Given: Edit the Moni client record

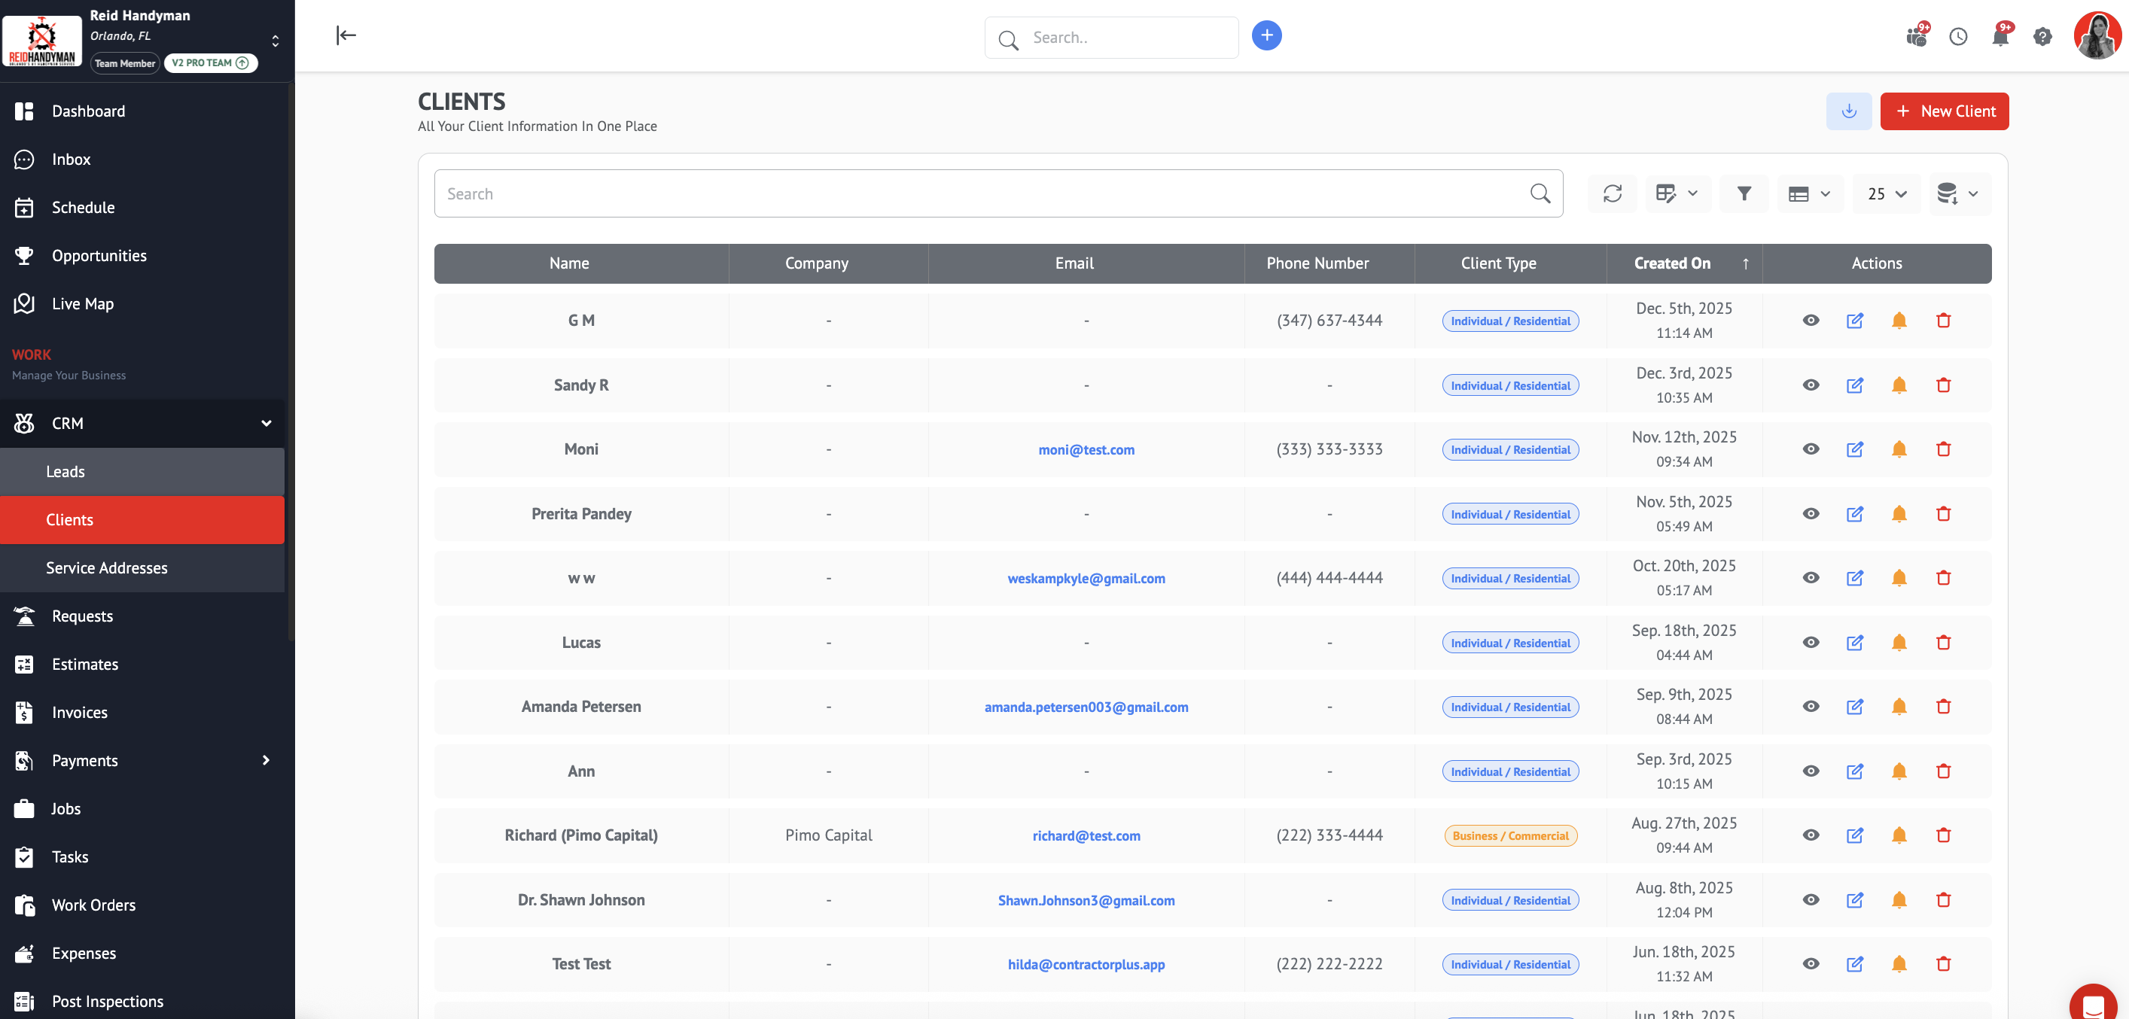Looking at the screenshot, I should point(1855,449).
